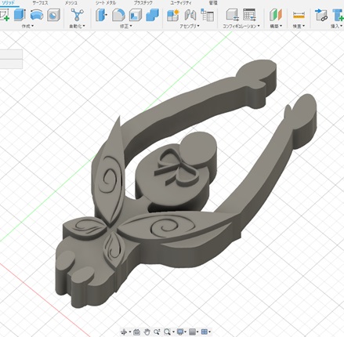Click the Orbit tool icon

[x=124, y=332]
